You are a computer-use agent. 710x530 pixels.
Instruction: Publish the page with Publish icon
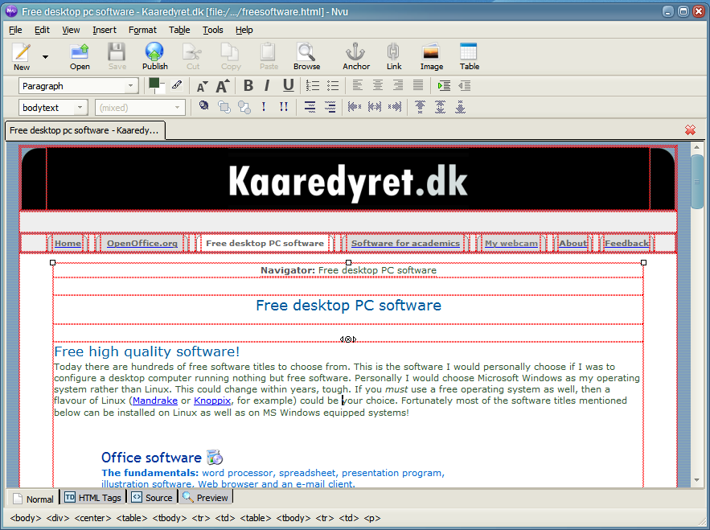(155, 56)
